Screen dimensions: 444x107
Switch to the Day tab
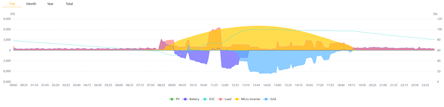(12, 4)
